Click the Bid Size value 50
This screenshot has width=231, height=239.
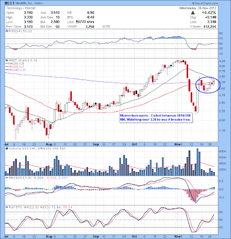[x=57, y=26]
